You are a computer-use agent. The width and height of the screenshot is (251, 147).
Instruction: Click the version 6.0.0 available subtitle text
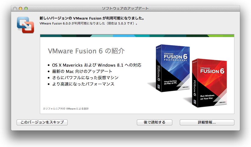(88, 23)
